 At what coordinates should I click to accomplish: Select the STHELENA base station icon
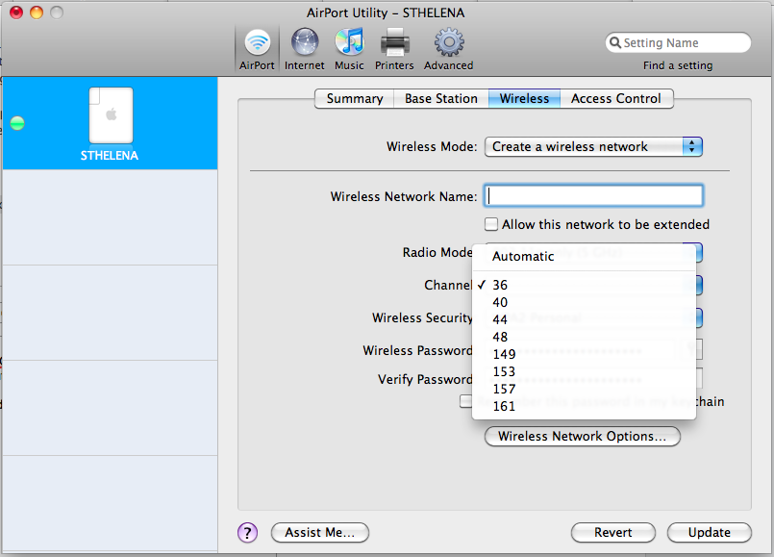tap(110, 116)
